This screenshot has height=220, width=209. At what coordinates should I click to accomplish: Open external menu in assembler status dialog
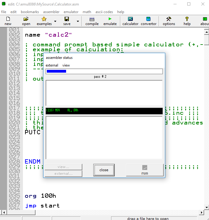point(52,65)
